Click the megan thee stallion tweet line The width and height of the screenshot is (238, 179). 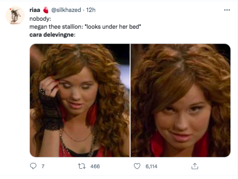85,27
